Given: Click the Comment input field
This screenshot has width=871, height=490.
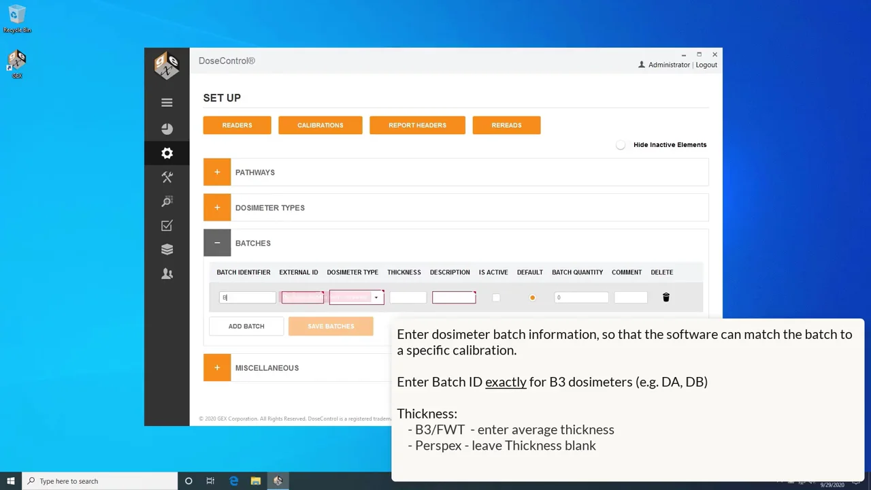Looking at the screenshot, I should pos(631,297).
